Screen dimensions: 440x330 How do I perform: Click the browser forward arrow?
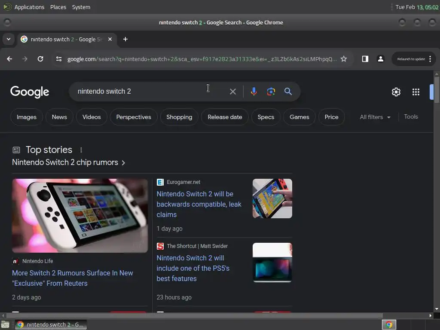point(24,59)
